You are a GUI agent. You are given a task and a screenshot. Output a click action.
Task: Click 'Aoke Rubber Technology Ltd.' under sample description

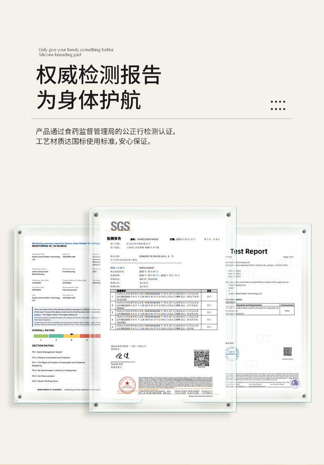[x=245, y=294]
